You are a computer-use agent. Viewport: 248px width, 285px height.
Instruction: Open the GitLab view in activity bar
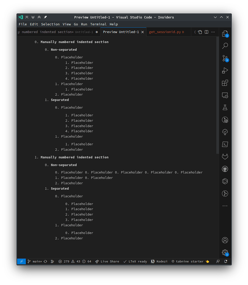pos(225,157)
